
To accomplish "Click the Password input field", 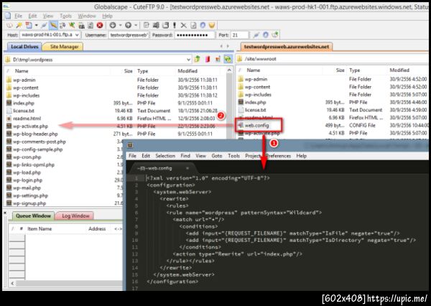I will click(195, 35).
